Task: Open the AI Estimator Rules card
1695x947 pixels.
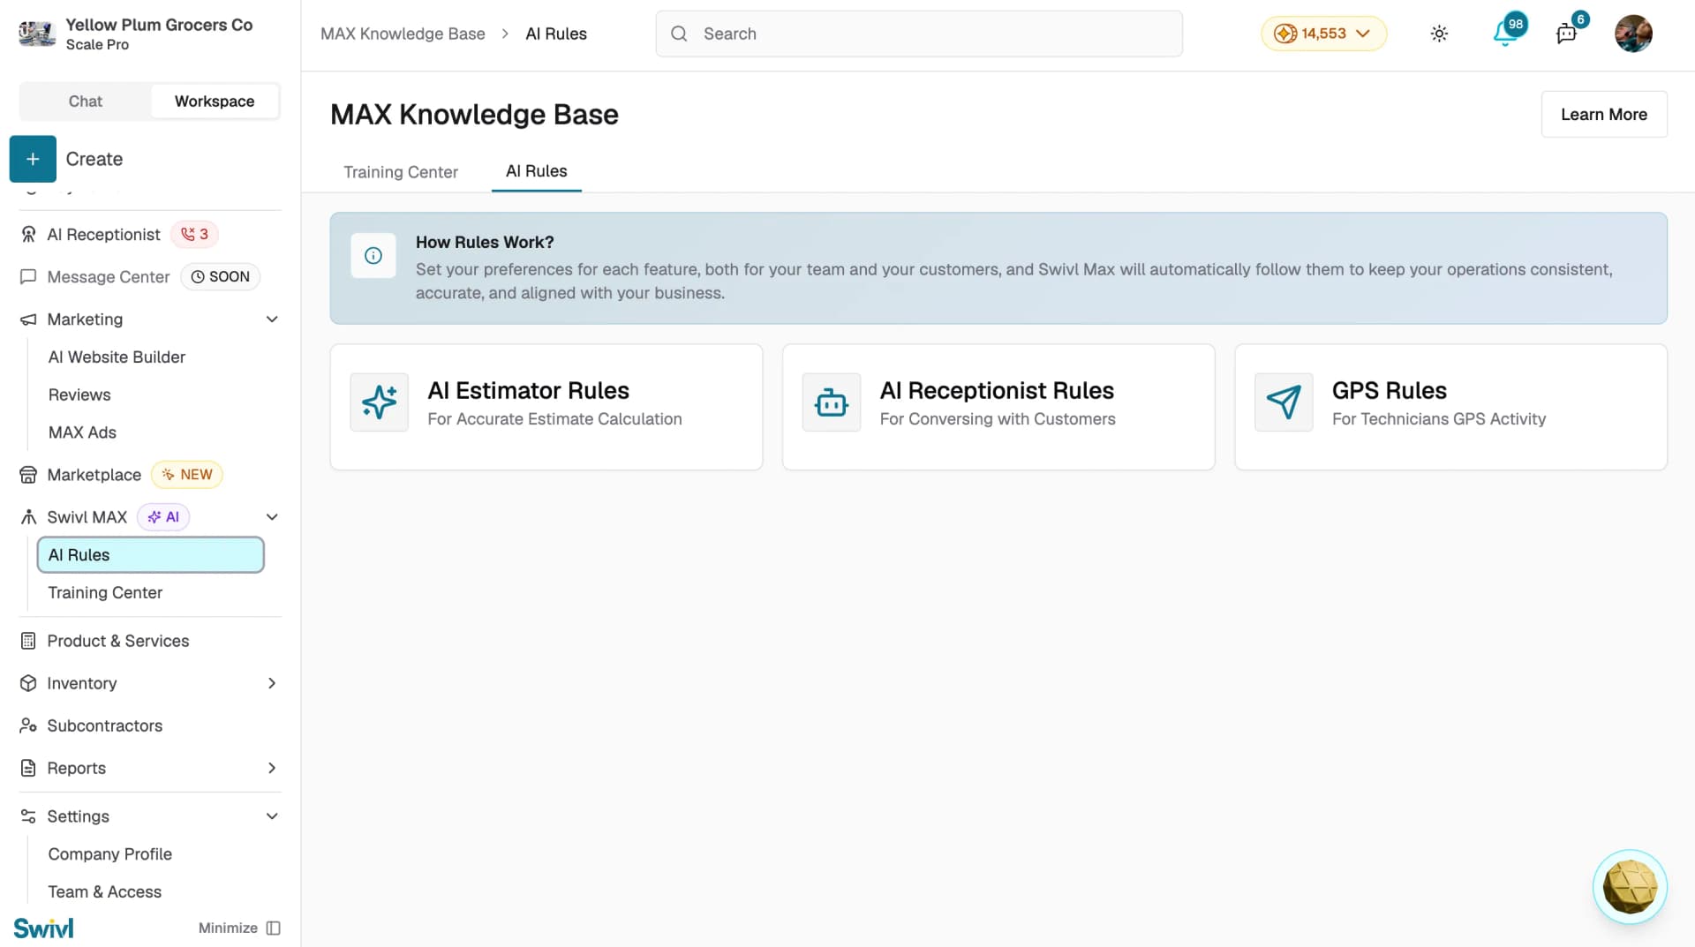Action: point(546,407)
